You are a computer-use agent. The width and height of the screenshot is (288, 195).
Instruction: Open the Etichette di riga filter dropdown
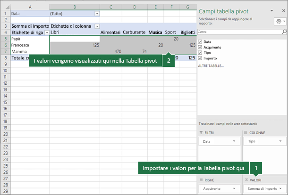click(47, 33)
